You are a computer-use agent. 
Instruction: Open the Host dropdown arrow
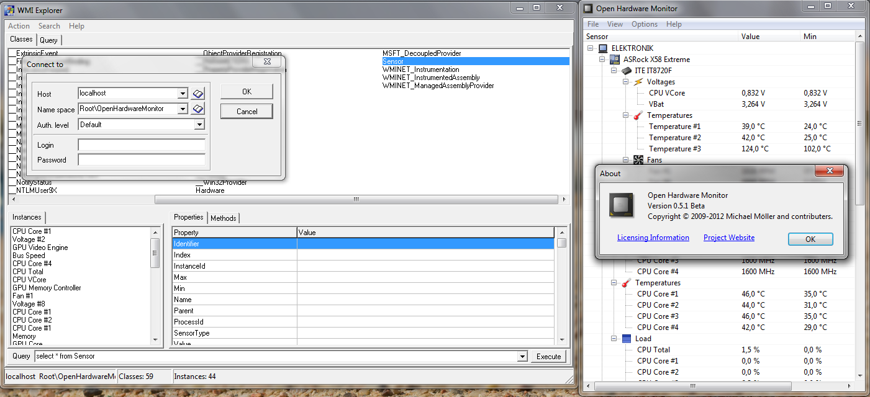[182, 94]
